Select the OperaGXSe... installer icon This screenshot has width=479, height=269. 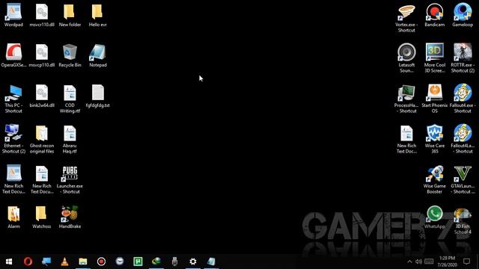[13, 55]
